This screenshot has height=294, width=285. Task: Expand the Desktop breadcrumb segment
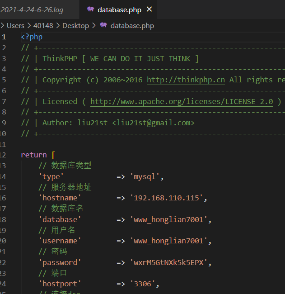click(x=75, y=26)
